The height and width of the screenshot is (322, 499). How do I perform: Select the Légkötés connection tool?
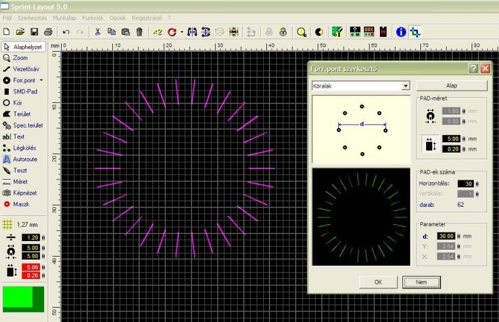coord(24,148)
